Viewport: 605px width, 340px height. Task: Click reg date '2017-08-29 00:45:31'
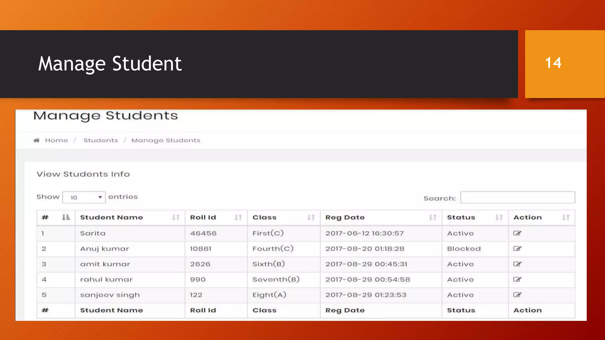click(366, 264)
